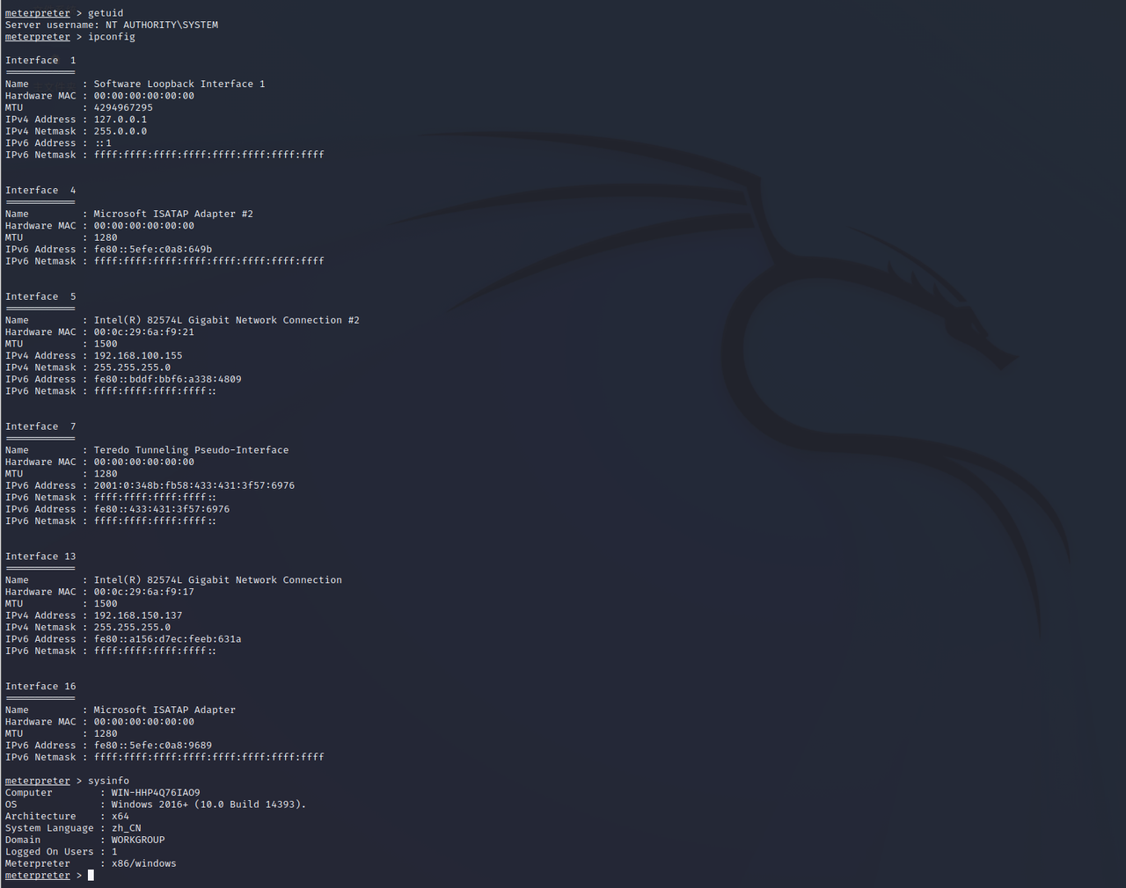Click the ipconfig command text
The image size is (1126, 888).
(x=112, y=37)
